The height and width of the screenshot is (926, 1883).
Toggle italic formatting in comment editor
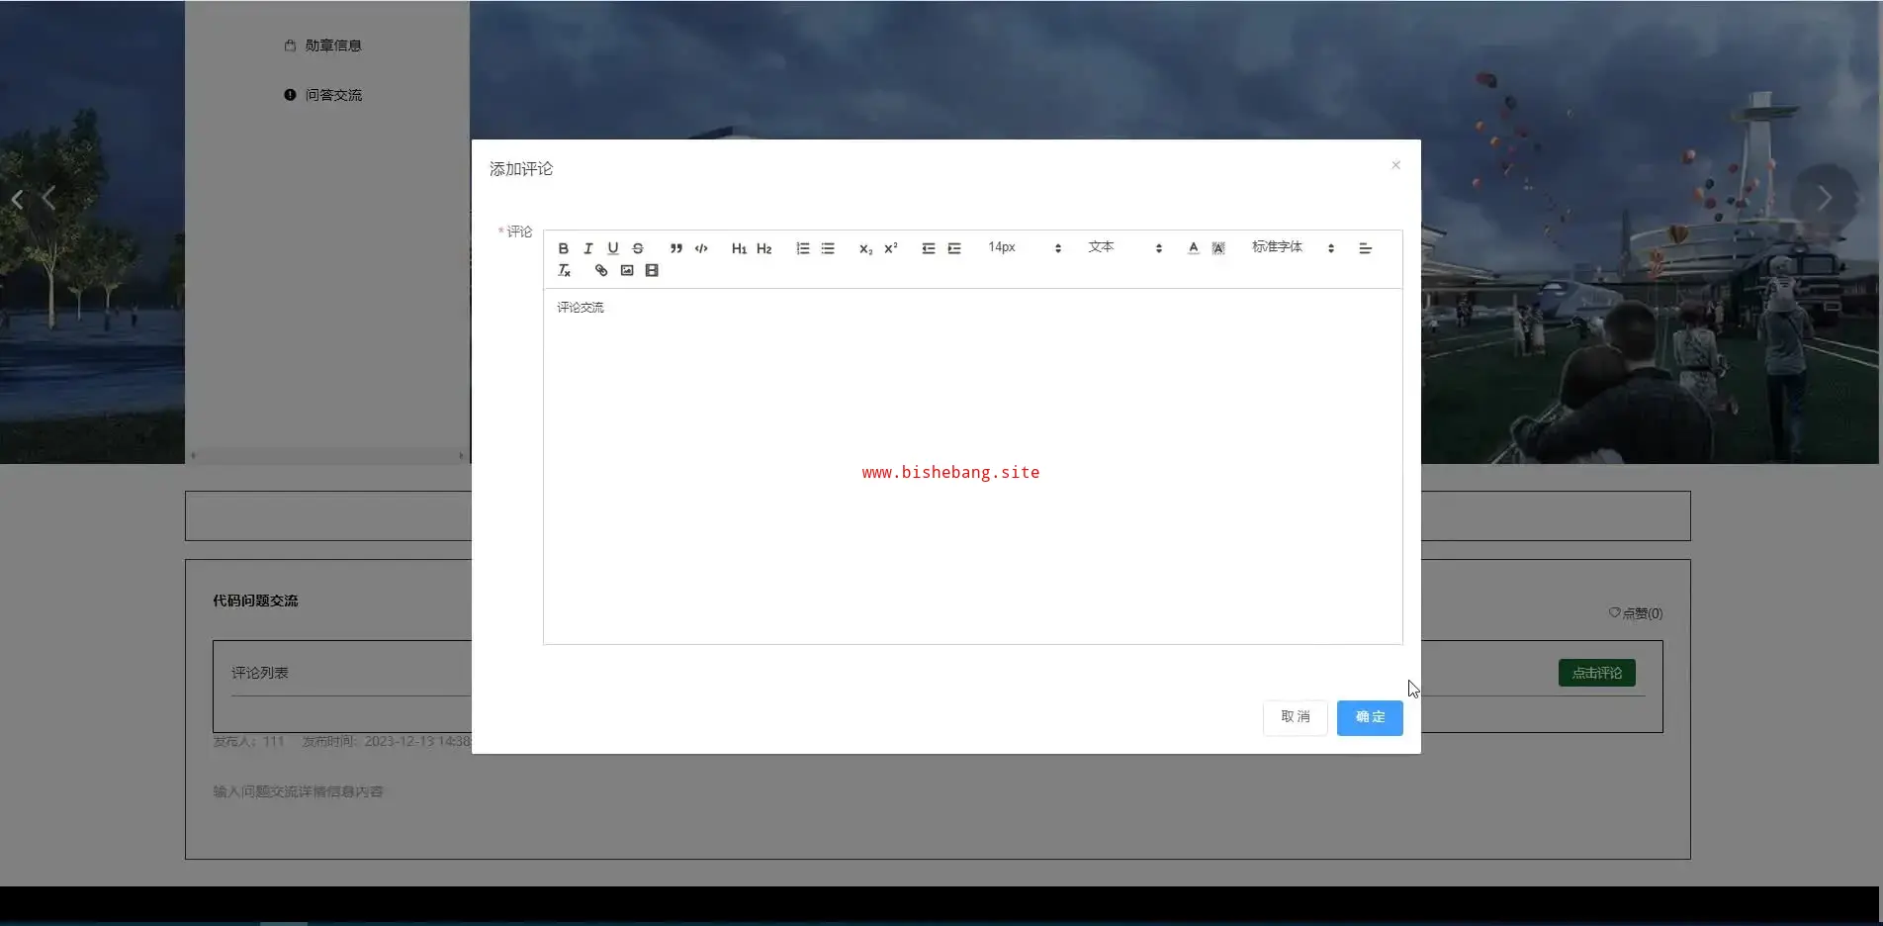coord(587,248)
